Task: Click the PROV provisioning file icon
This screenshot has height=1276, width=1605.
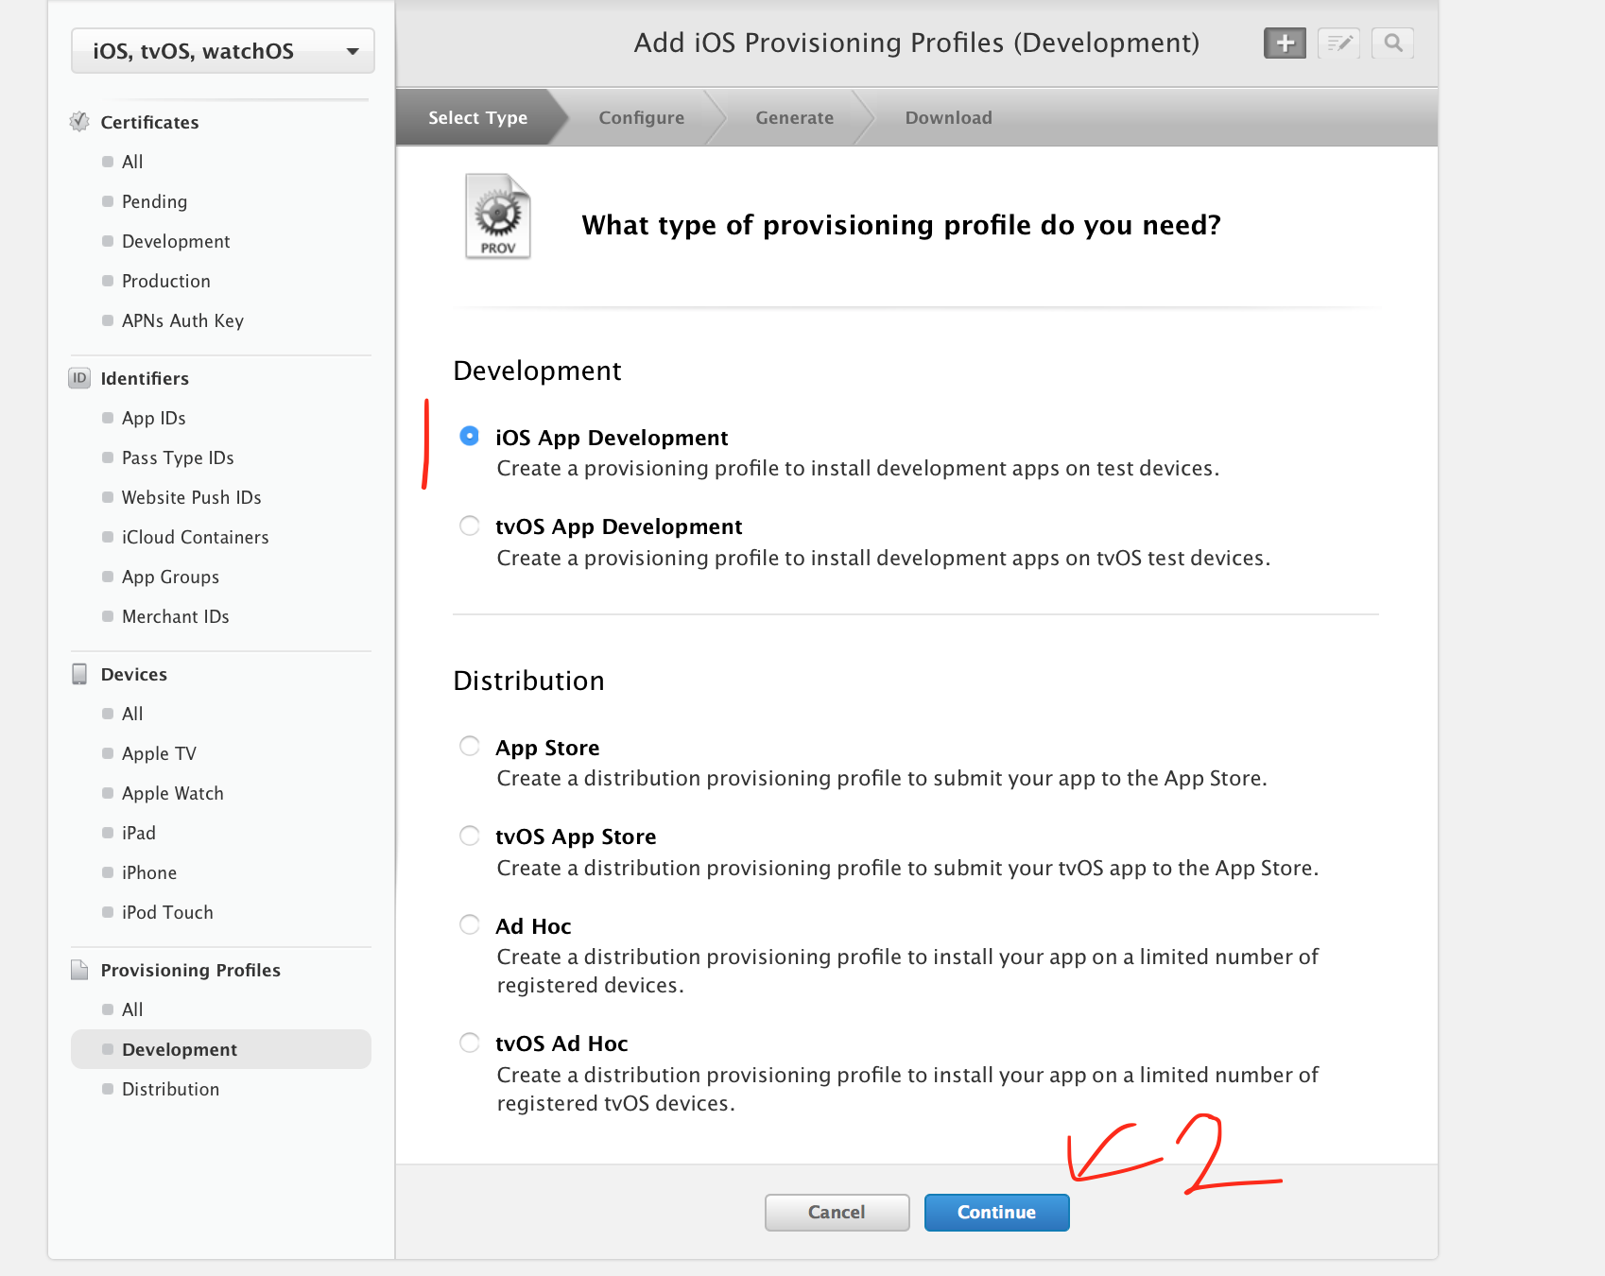Action: coord(498,216)
